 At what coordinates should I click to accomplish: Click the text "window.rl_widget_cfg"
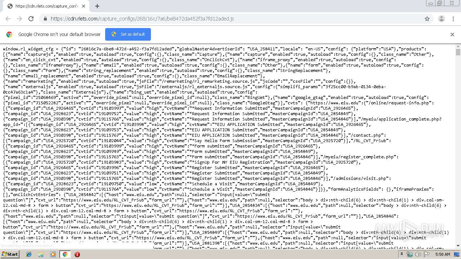click(x=28, y=49)
